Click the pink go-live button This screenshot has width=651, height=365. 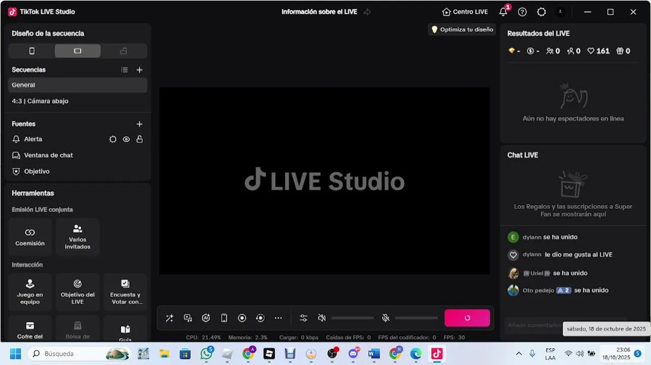tap(467, 318)
